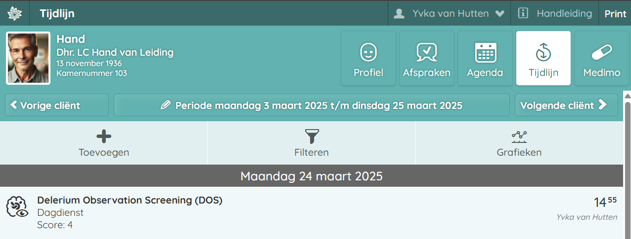Open Afspraken speech bubble icon
Image resolution: width=631 pixels, height=239 pixels.
pyautogui.click(x=426, y=52)
